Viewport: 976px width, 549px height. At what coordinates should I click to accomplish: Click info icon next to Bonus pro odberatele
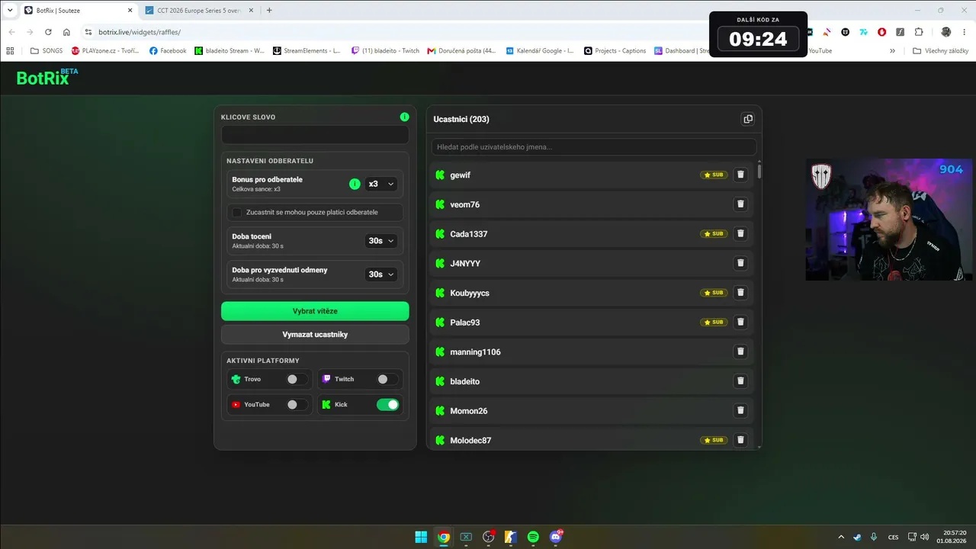[x=355, y=184]
